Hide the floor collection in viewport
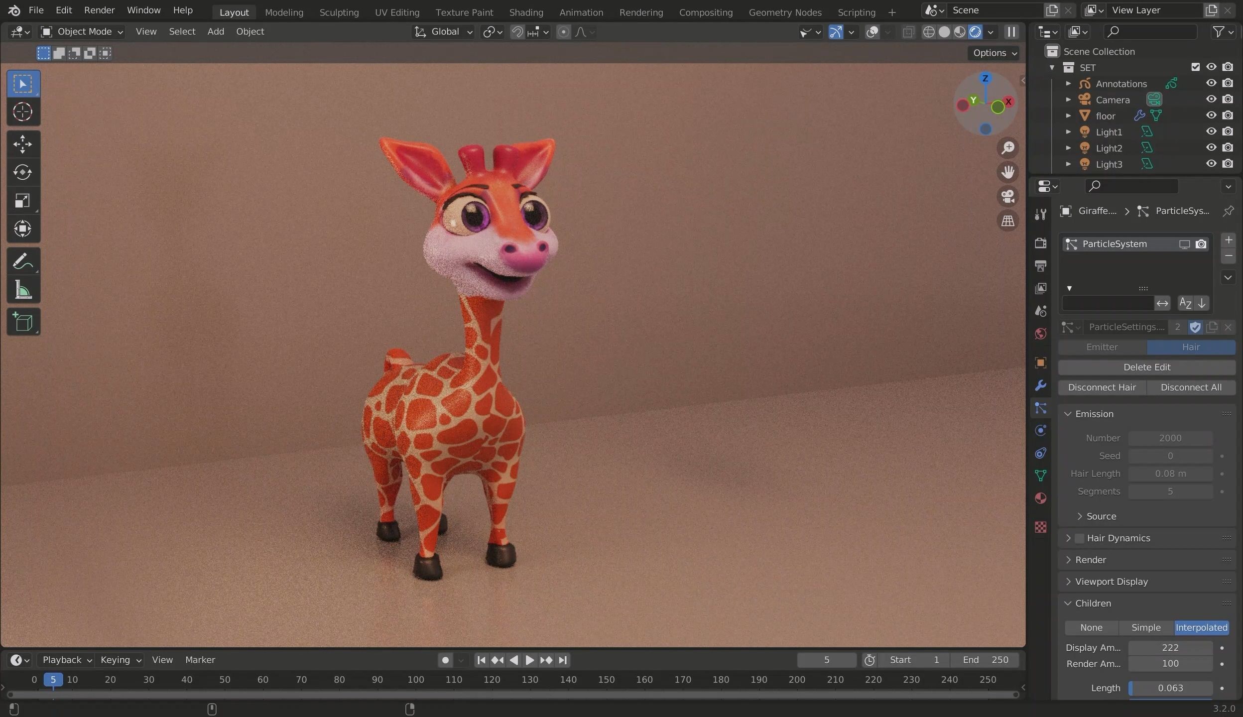The width and height of the screenshot is (1243, 717). [1211, 115]
